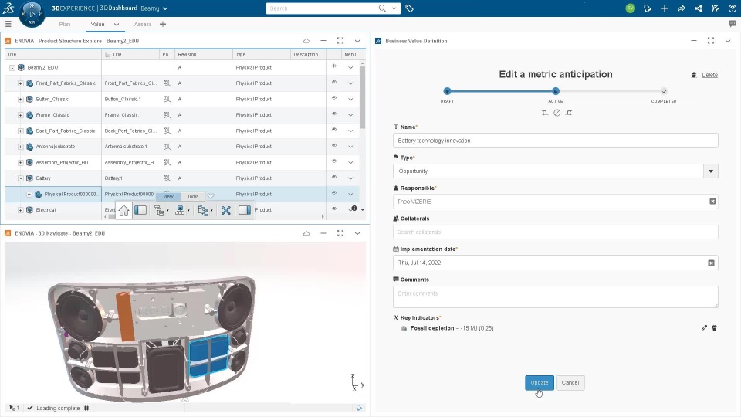The height and width of the screenshot is (417, 741).
Task: Toggle visibility of Beamy2_EDU row
Action: pyautogui.click(x=334, y=66)
